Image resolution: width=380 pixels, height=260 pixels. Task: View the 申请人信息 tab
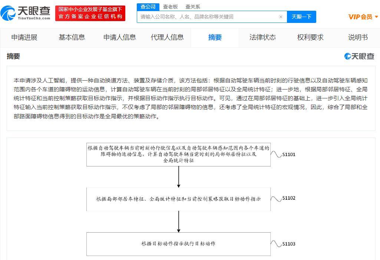pyautogui.click(x=119, y=37)
